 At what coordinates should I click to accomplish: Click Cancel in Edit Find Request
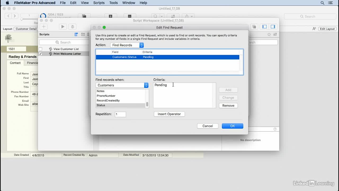point(208,126)
